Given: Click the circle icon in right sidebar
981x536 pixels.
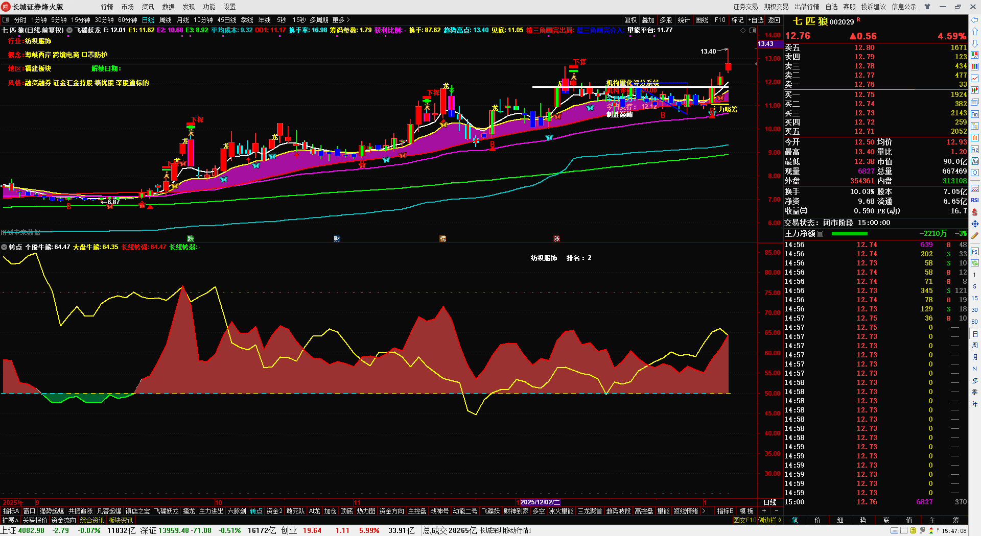Looking at the screenshot, I should 975,173.
